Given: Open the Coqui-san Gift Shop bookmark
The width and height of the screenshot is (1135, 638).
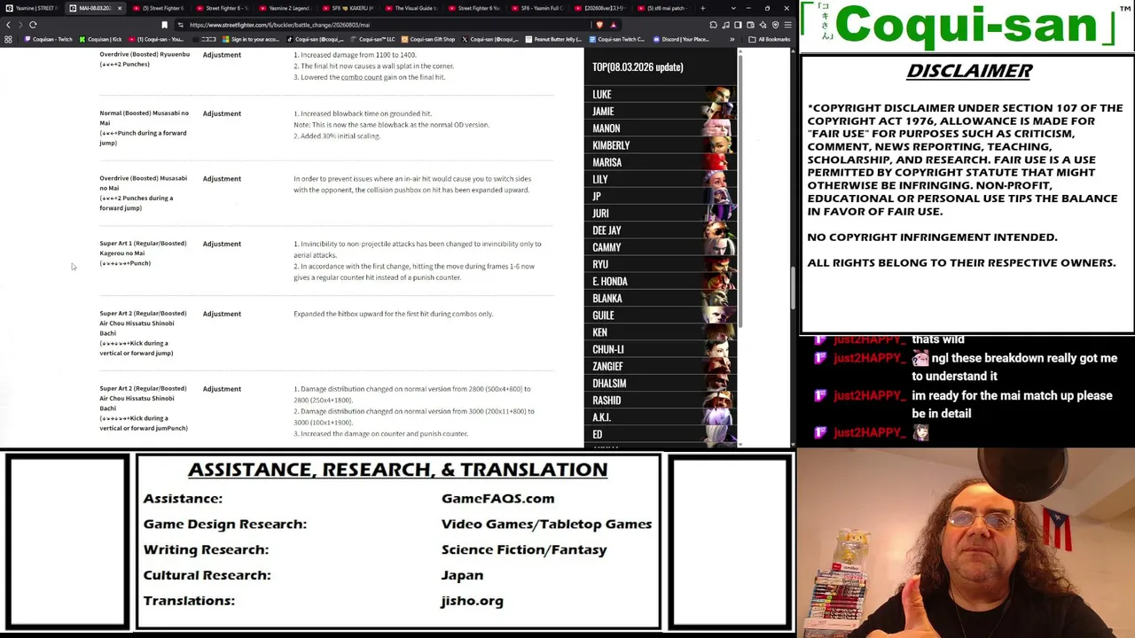Looking at the screenshot, I should (427, 39).
